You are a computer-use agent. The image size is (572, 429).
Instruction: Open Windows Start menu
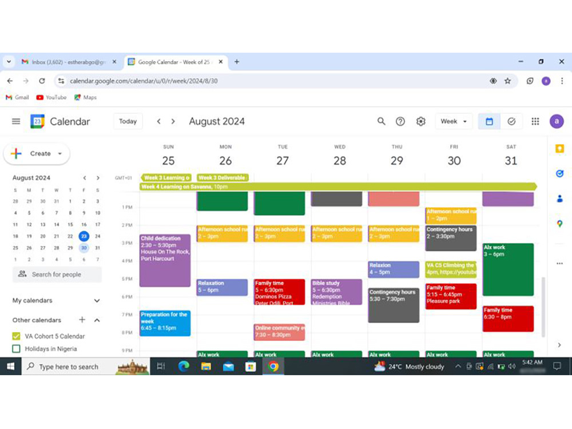[10, 366]
